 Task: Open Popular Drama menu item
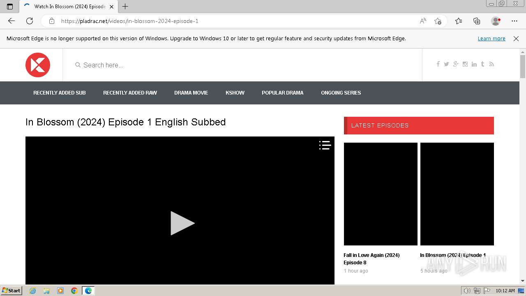coord(283,93)
